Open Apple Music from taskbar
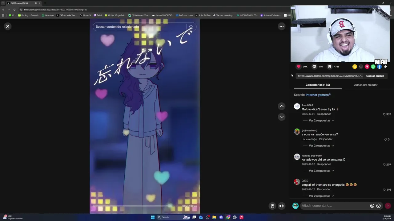 pyautogui.click(x=241, y=217)
